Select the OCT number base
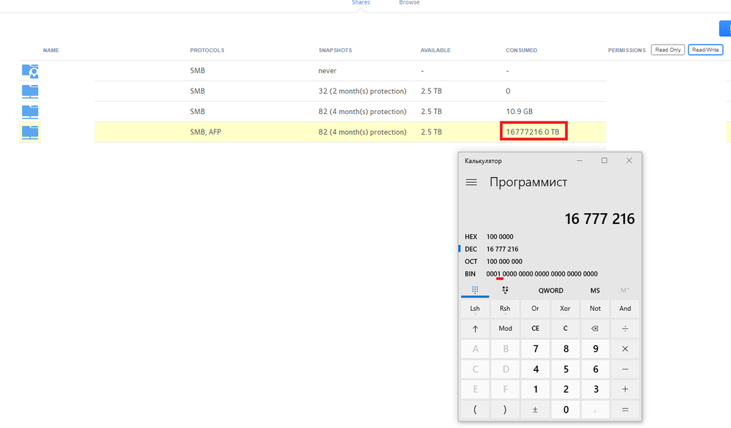The width and height of the screenshot is (731, 428). [471, 261]
